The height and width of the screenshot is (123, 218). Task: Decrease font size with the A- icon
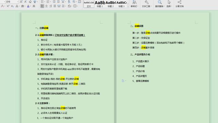pyautogui.click(x=26, y=2)
